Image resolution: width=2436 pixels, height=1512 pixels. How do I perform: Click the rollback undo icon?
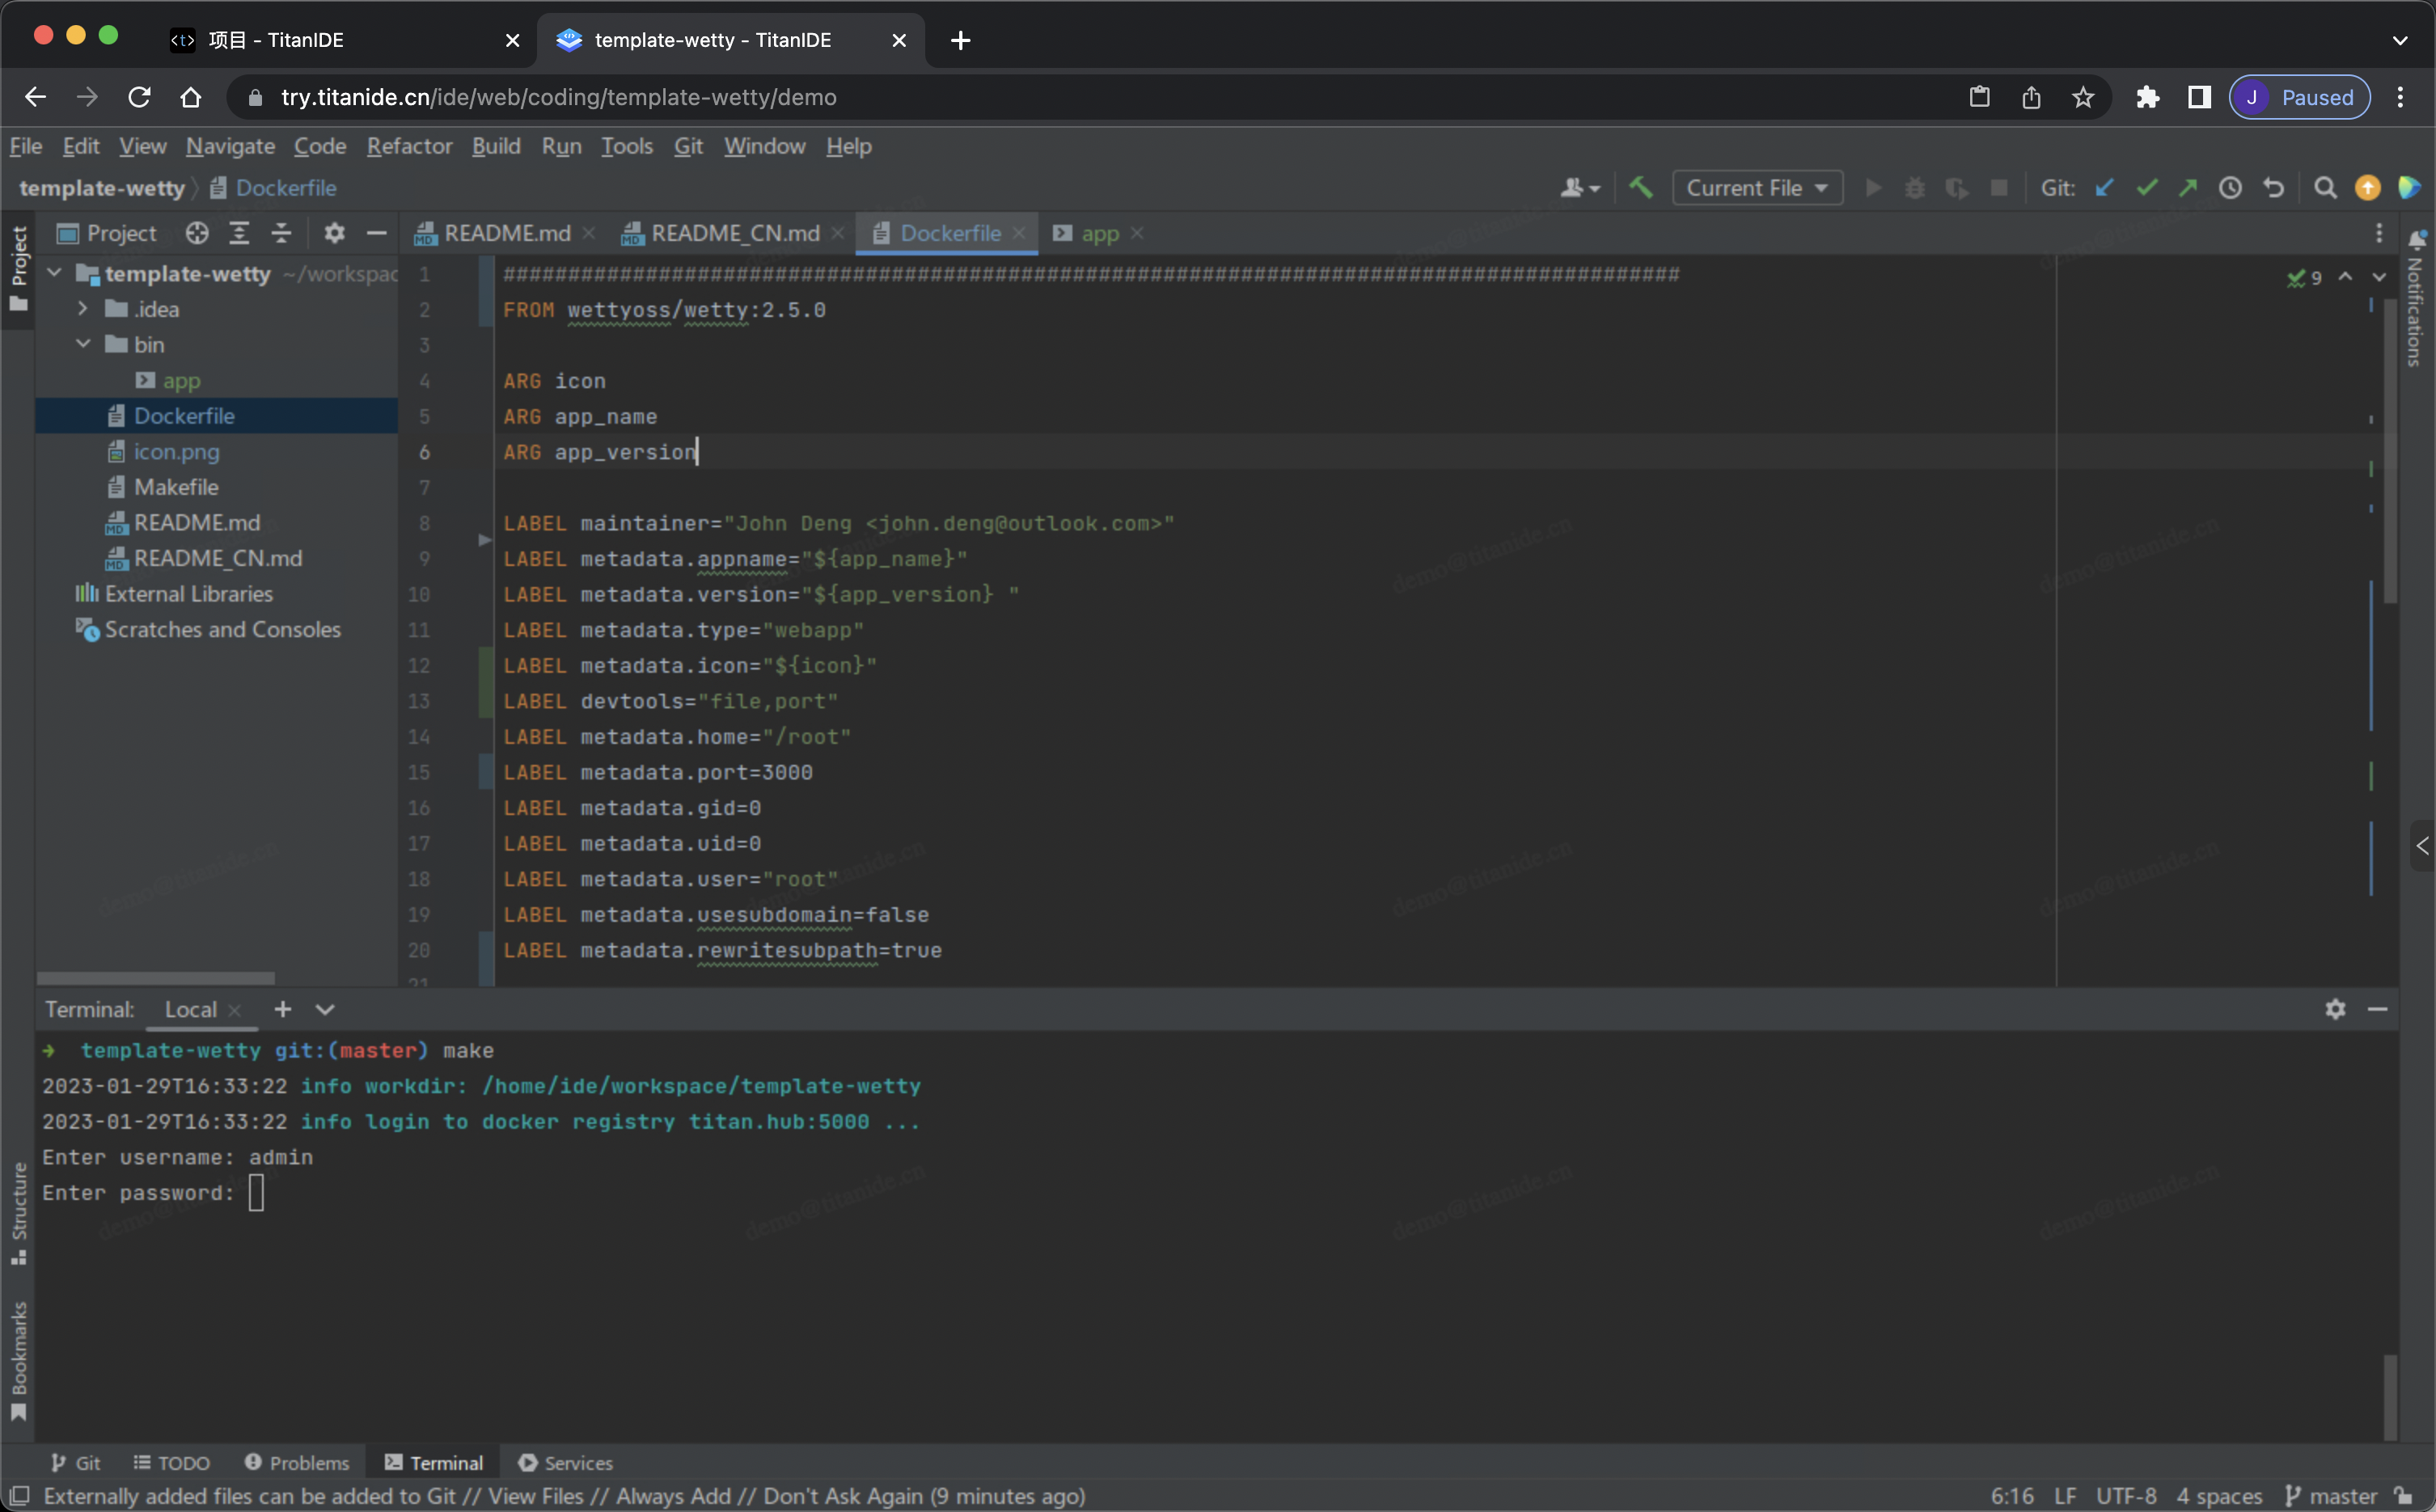pyautogui.click(x=2273, y=188)
